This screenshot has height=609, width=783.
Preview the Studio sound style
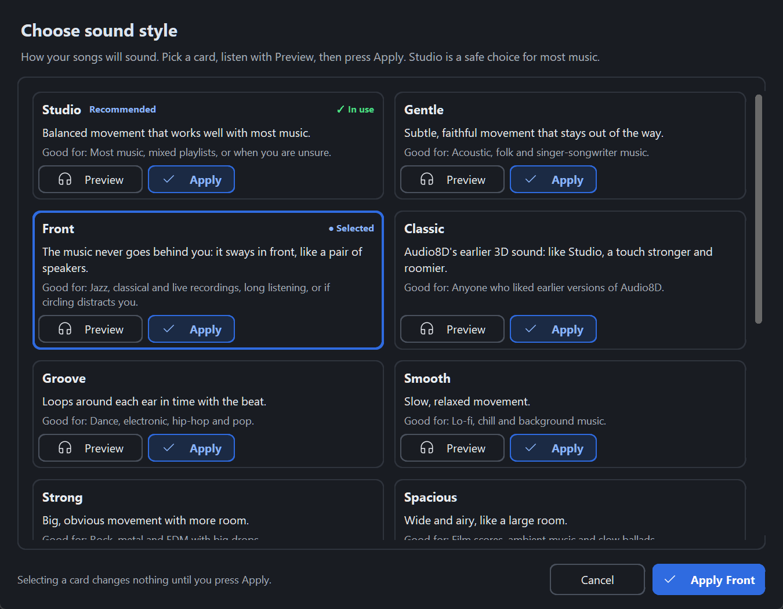coord(90,179)
